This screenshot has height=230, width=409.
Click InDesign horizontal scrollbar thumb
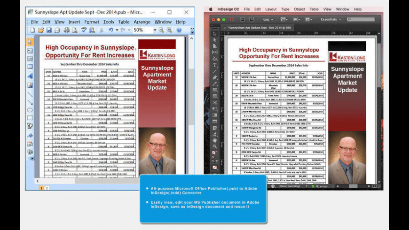(x=353, y=186)
